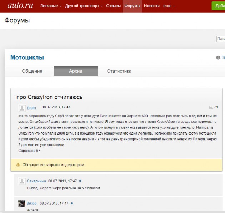Image resolution: width=225 pixels, height=213 pixels.
Task: Click Biktop's avatar thumbnail
Action: click(22, 203)
